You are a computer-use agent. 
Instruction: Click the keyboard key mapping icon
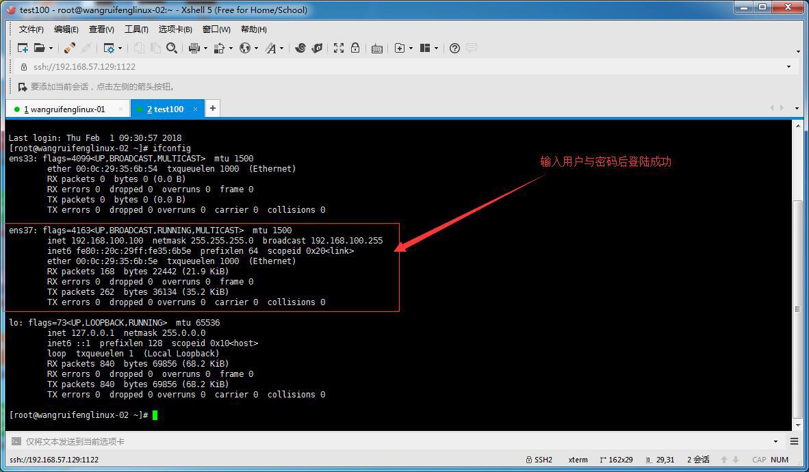pos(377,49)
